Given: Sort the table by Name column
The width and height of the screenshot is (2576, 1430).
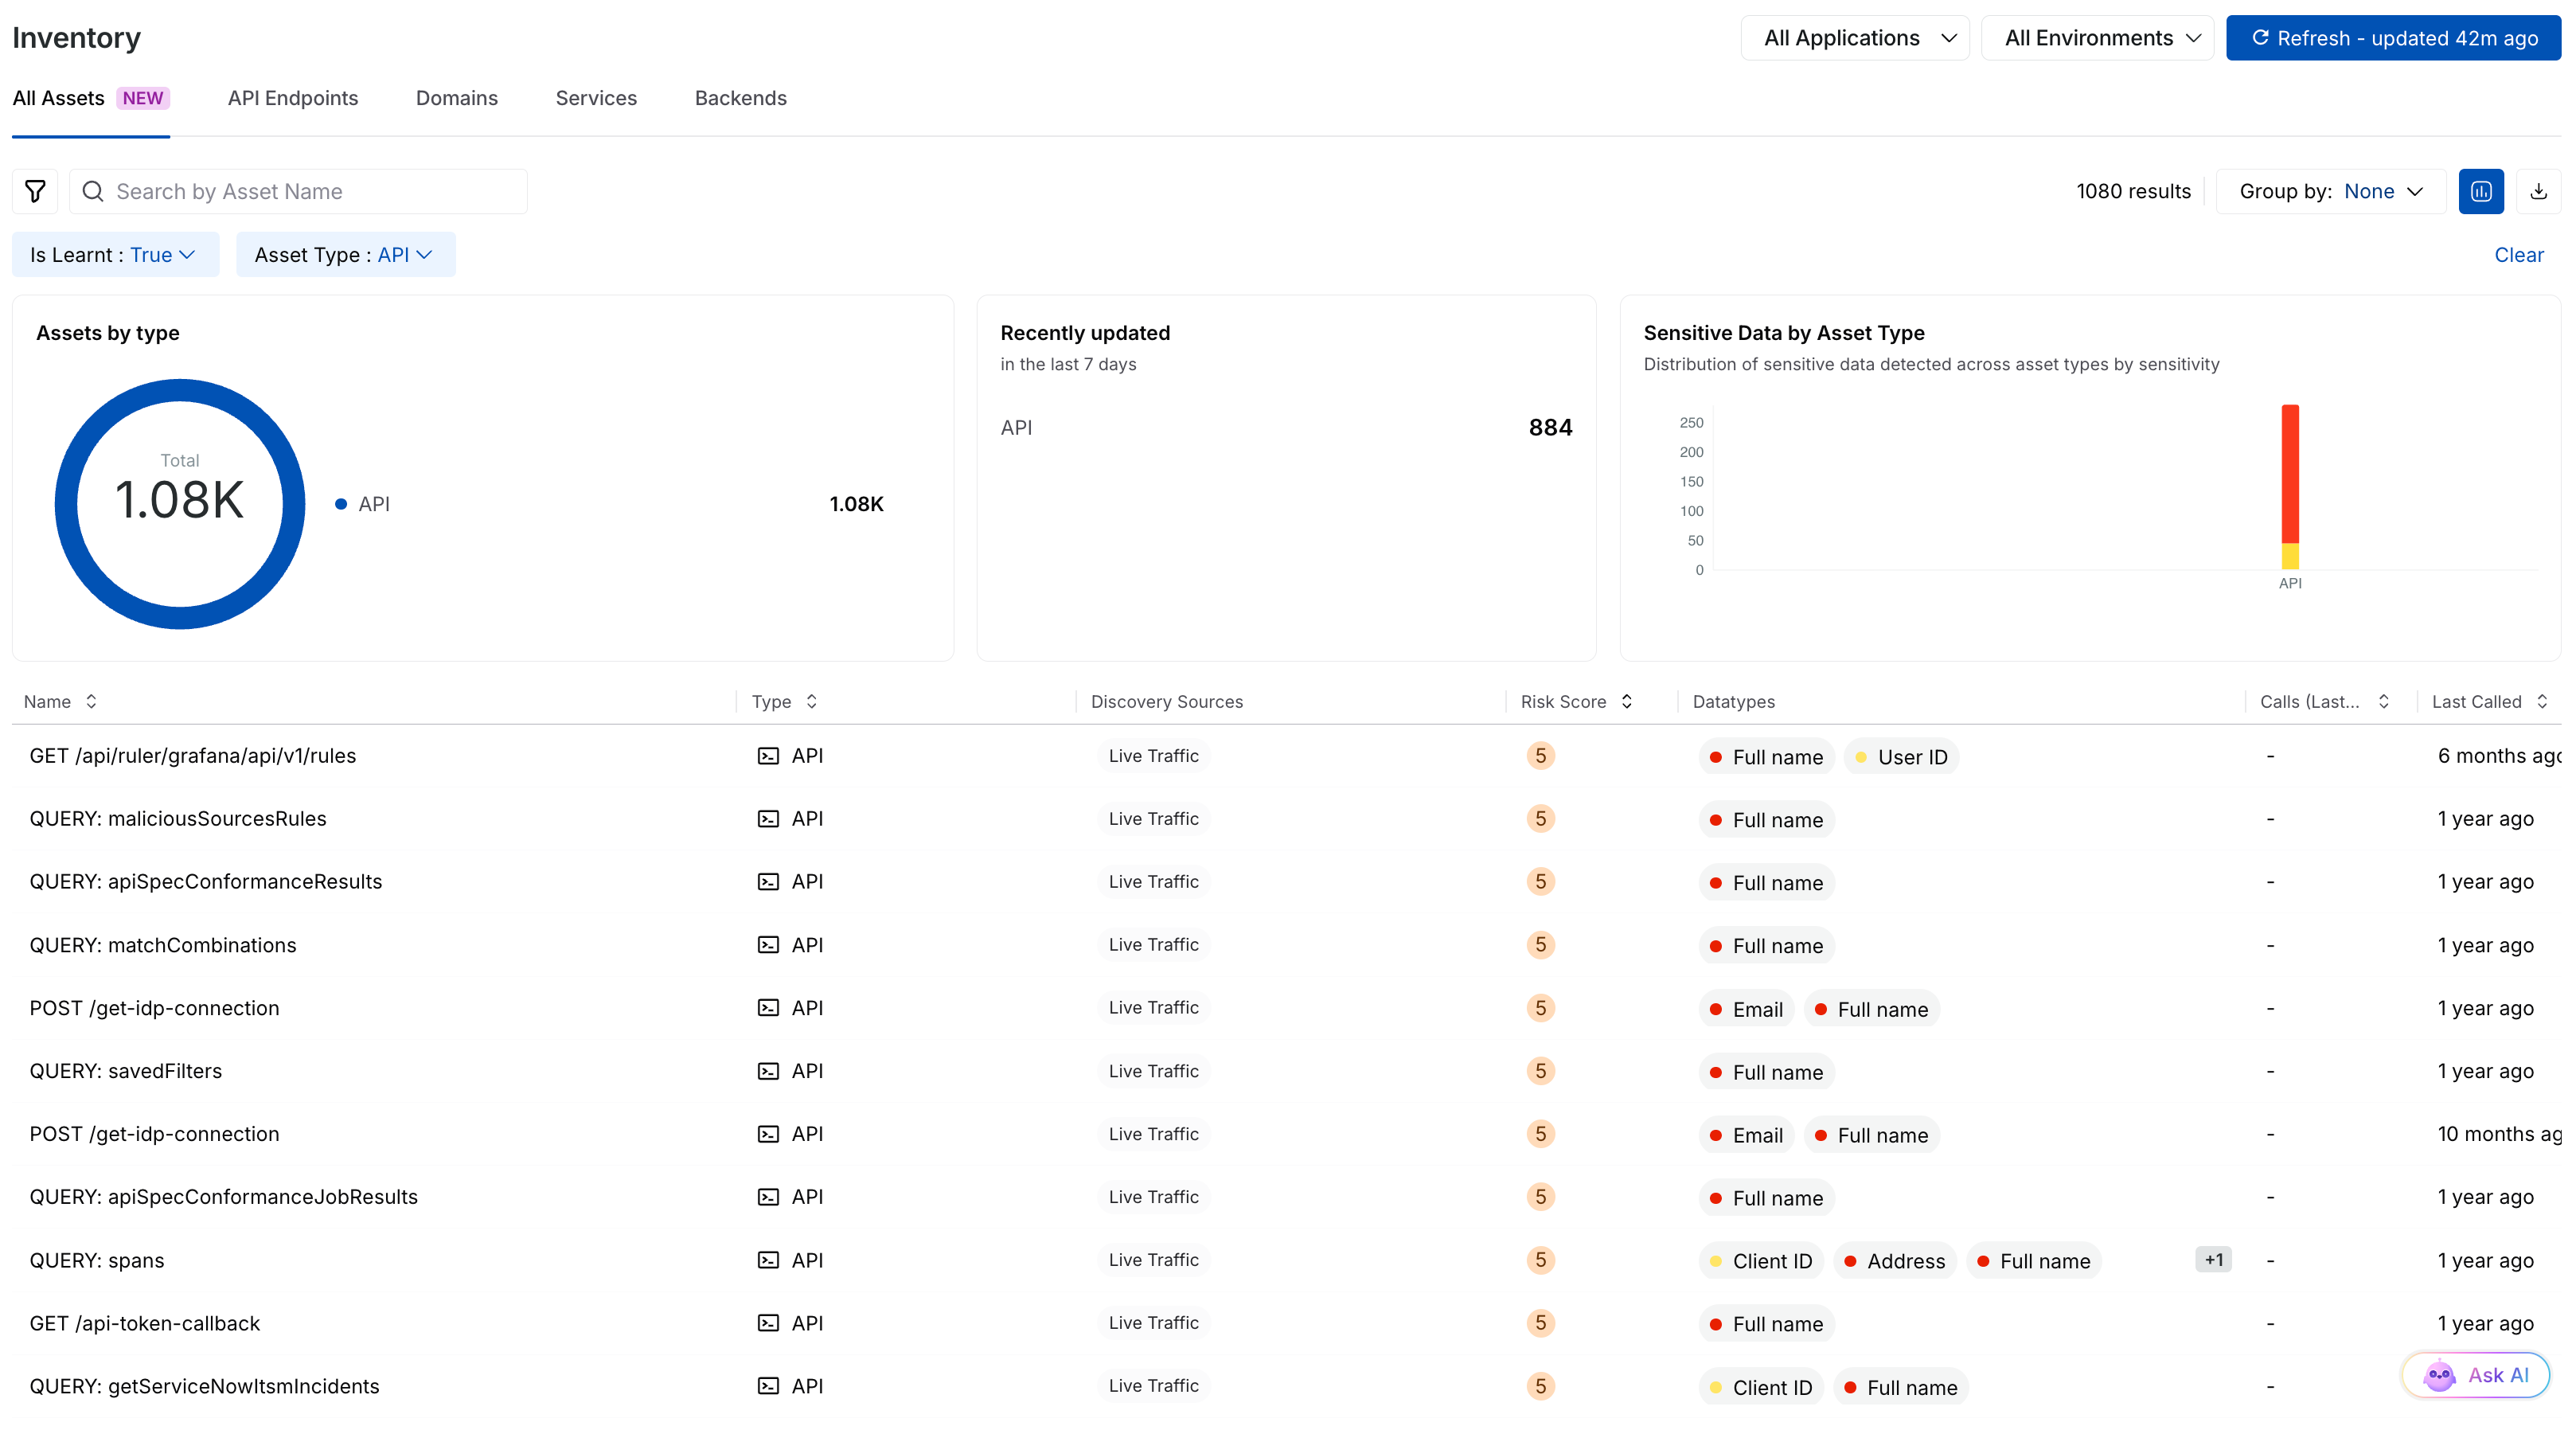Looking at the screenshot, I should (91, 701).
